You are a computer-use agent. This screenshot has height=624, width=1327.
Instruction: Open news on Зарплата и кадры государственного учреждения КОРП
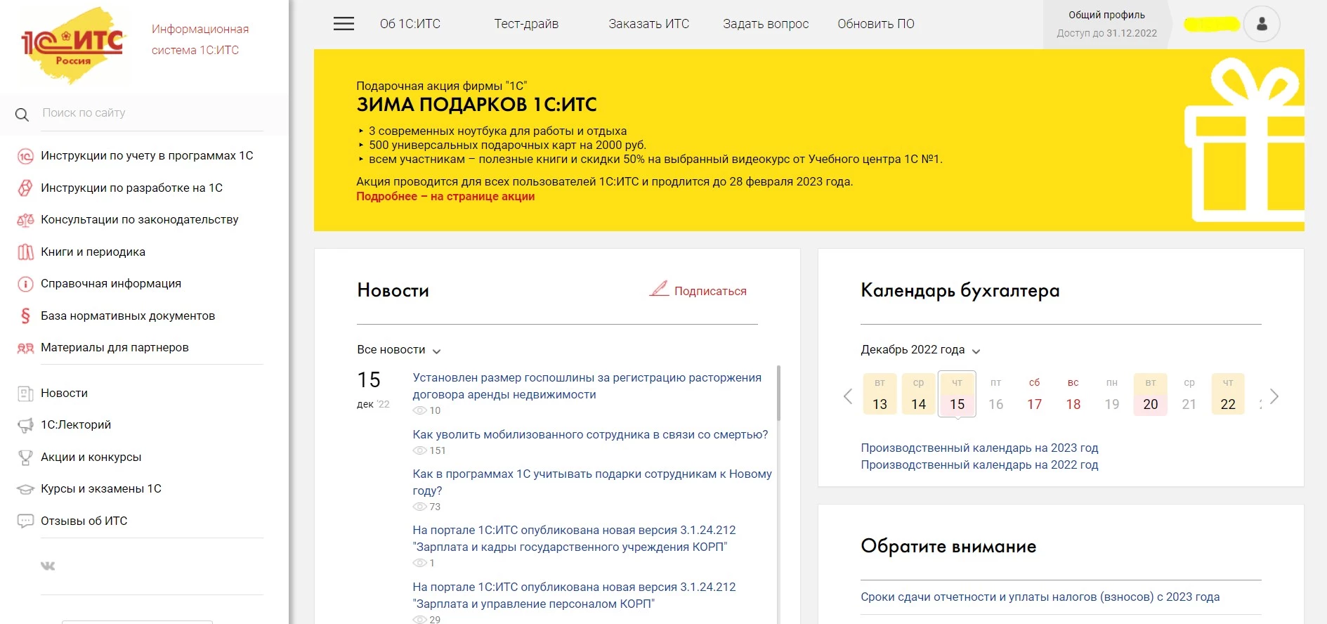(x=574, y=539)
